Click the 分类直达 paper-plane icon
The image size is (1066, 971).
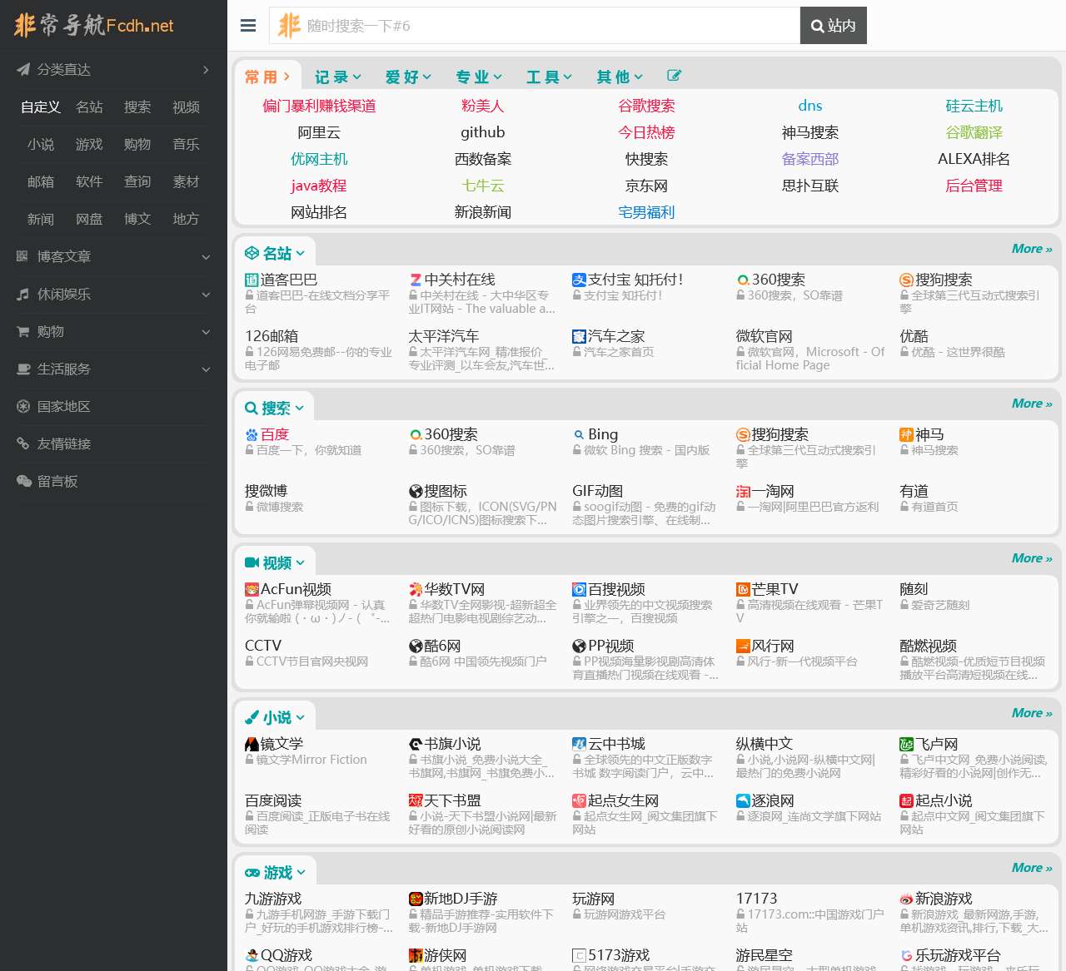(23, 70)
